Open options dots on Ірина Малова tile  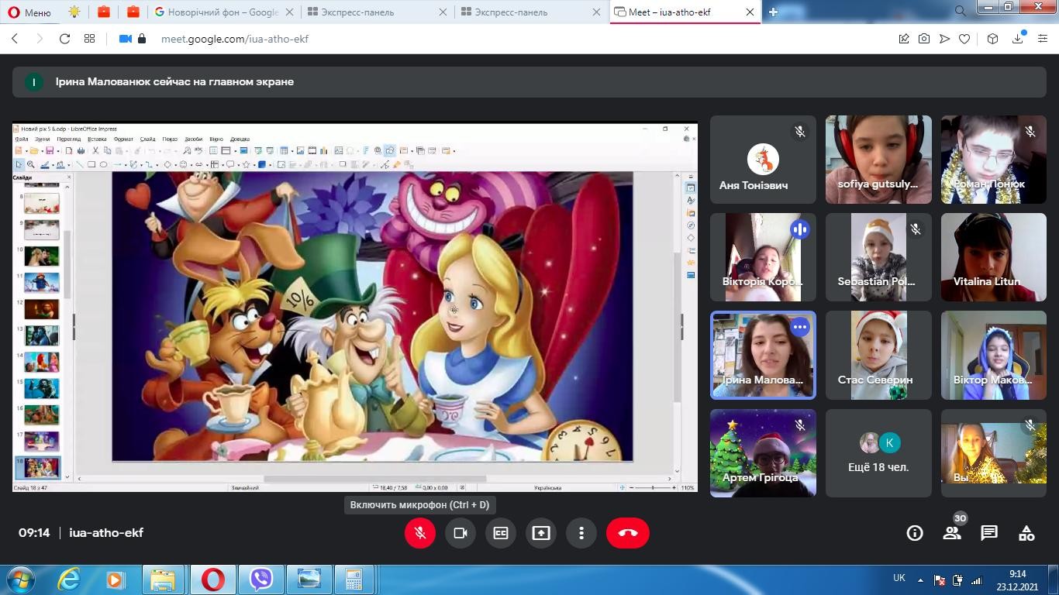[799, 327]
